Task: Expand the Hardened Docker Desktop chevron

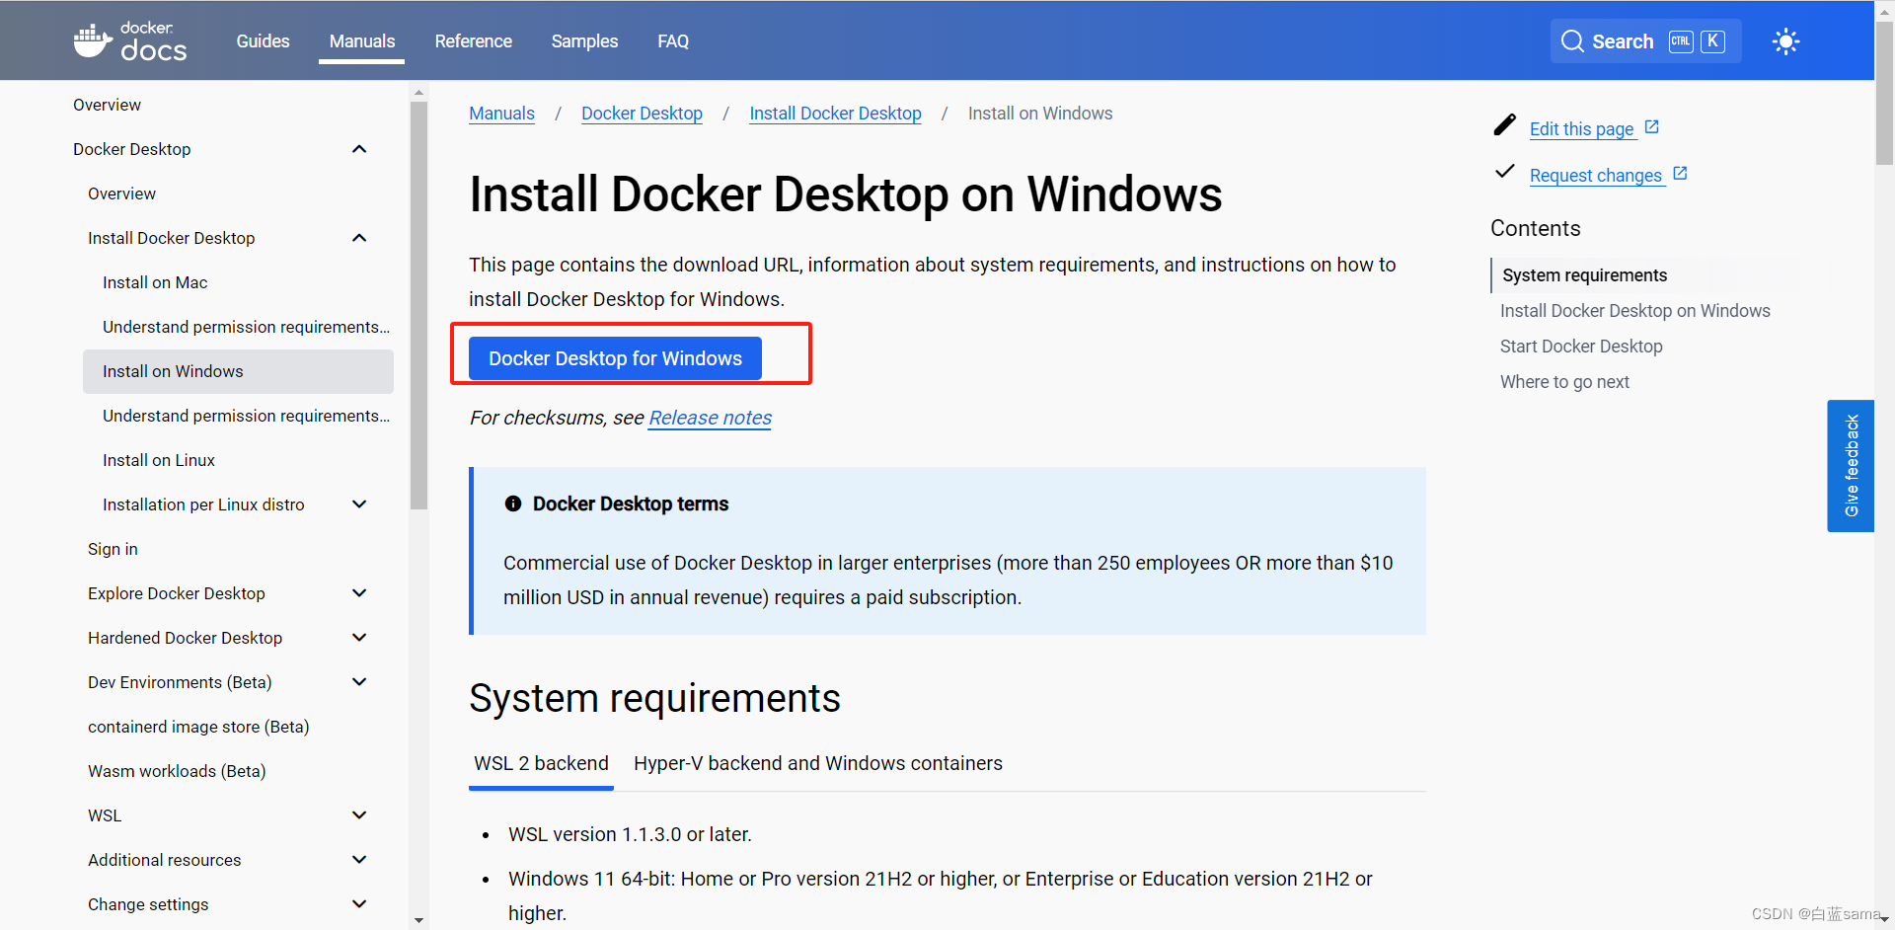Action: (359, 638)
